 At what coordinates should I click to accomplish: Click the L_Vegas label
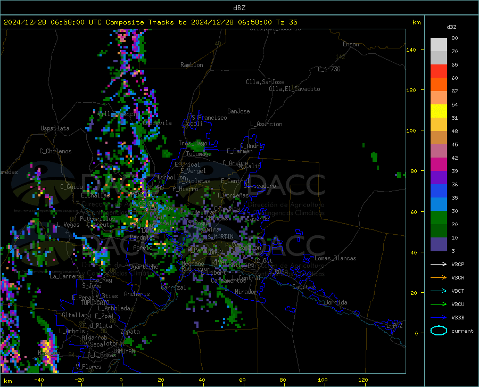pyautogui.click(x=69, y=225)
